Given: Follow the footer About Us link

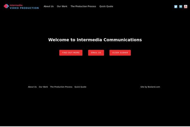Looking at the screenshot, I should (32, 87).
